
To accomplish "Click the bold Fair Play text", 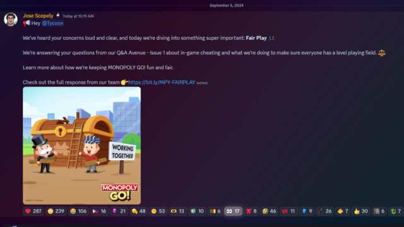I will (x=256, y=38).
